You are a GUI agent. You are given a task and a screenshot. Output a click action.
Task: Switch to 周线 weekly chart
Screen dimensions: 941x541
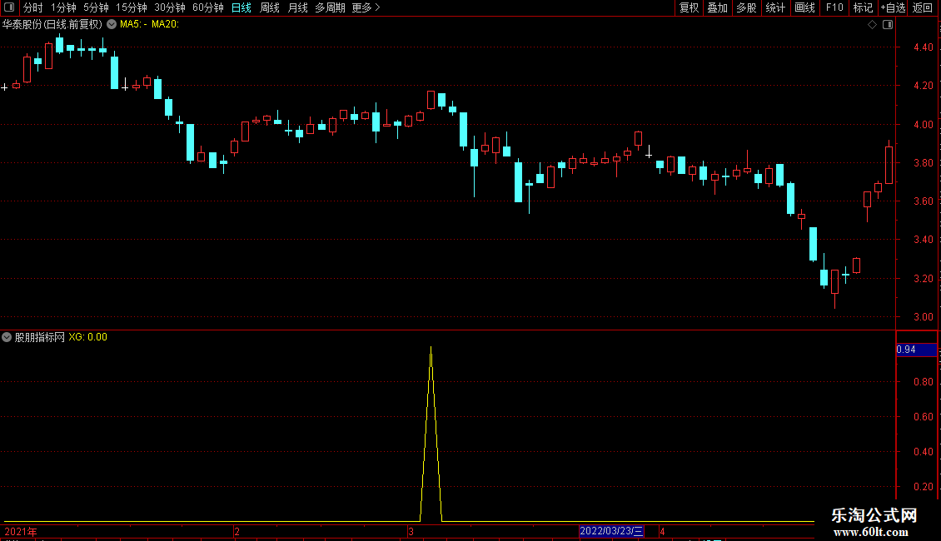pos(270,7)
